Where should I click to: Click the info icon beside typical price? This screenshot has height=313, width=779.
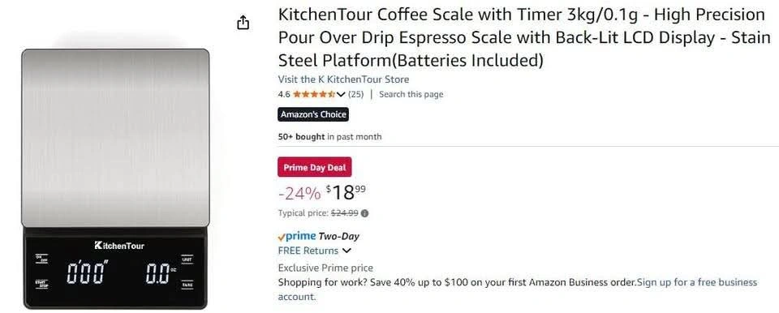[364, 213]
